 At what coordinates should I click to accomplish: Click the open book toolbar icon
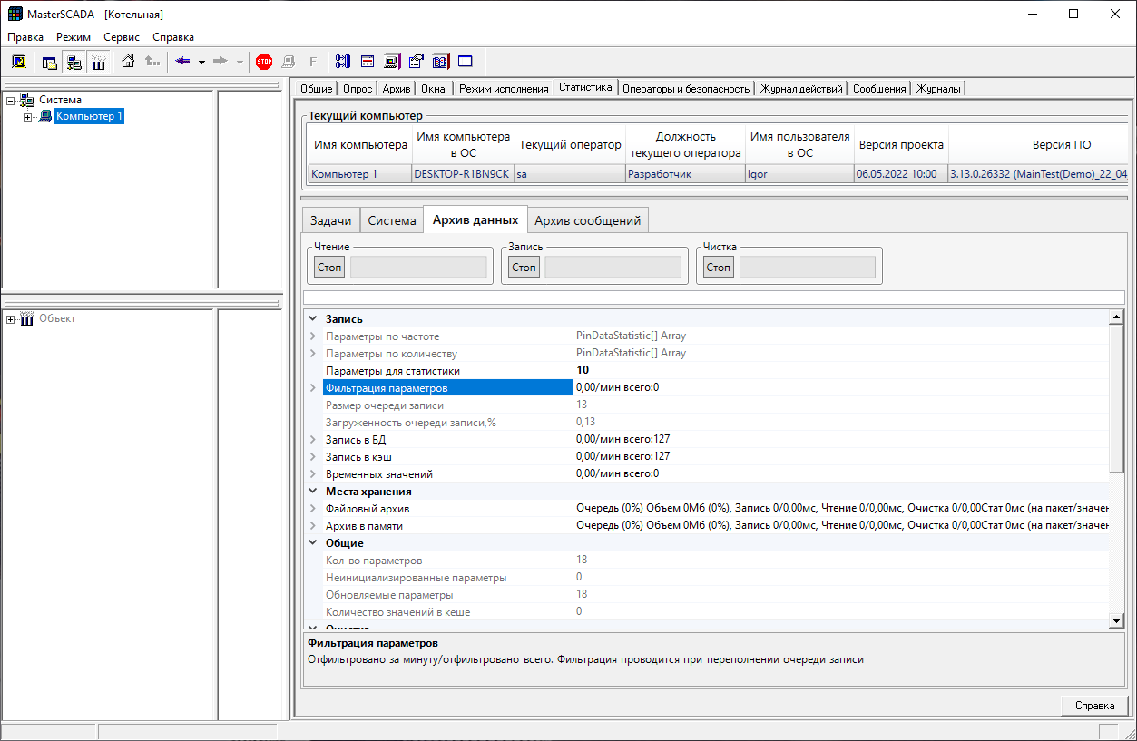(x=441, y=62)
